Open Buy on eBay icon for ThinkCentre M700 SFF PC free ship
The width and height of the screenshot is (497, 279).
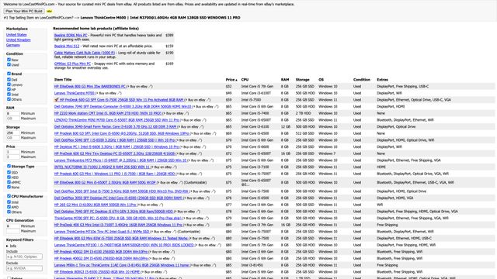pos(207,219)
